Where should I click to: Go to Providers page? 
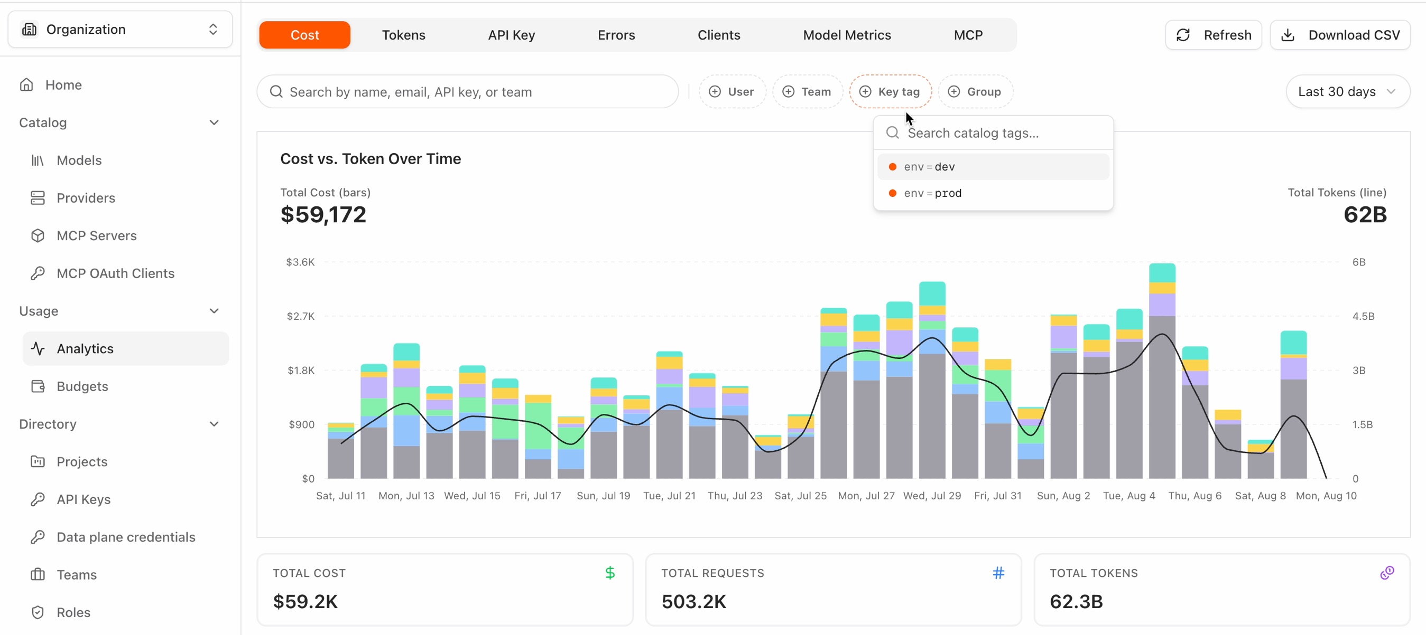pos(86,198)
